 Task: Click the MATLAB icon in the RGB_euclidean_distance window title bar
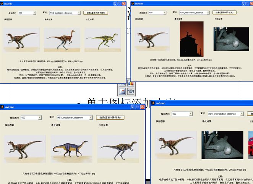[x=2, y=3]
